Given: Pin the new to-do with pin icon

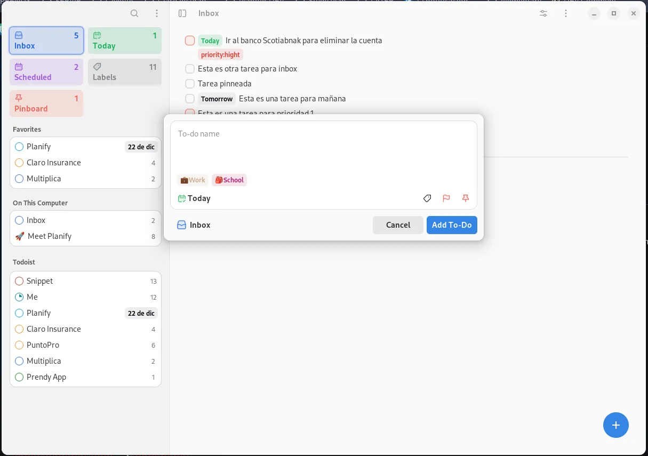Looking at the screenshot, I should tap(466, 198).
